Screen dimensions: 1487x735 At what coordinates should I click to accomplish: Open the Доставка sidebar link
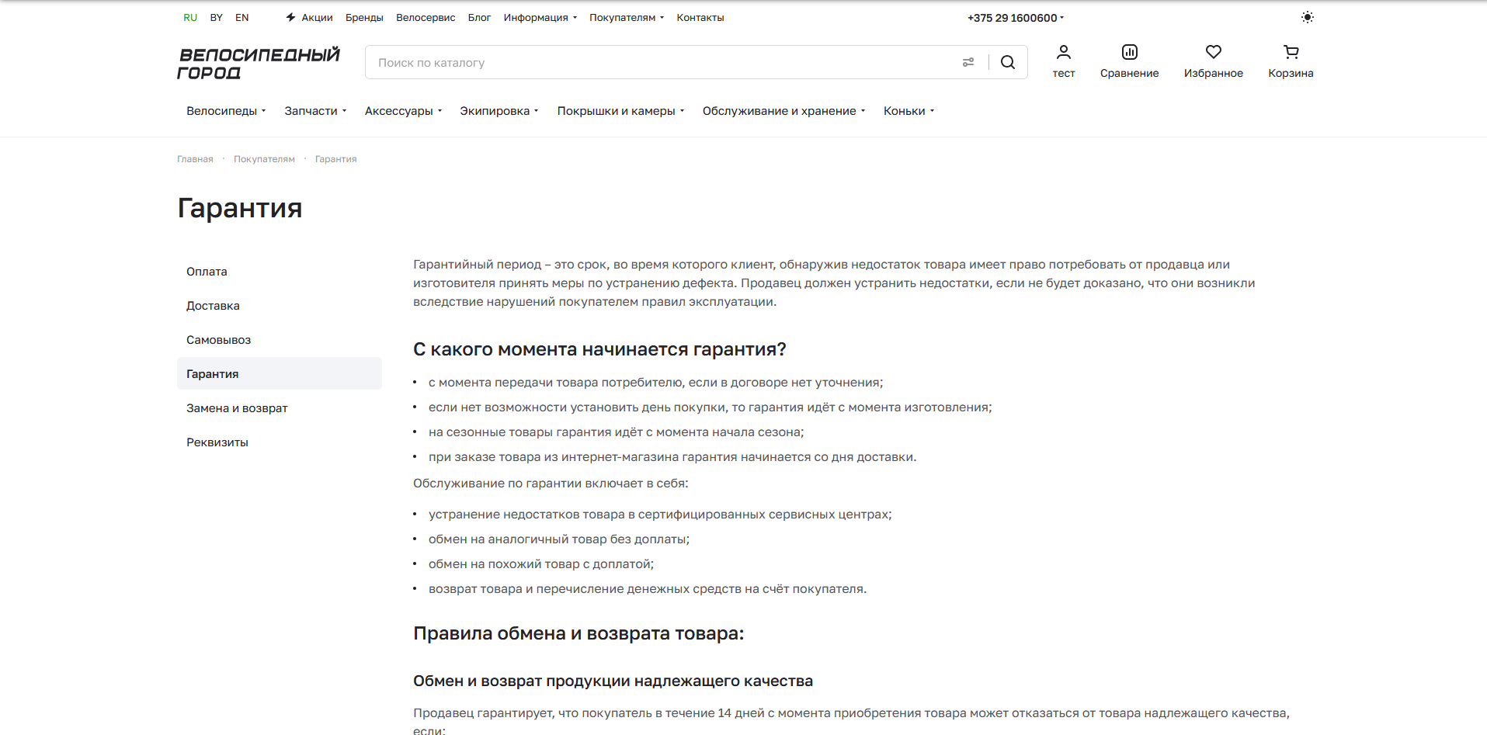click(213, 305)
